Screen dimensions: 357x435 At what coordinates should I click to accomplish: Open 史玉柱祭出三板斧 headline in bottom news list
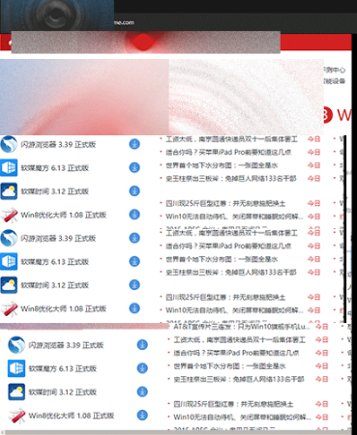point(239,379)
